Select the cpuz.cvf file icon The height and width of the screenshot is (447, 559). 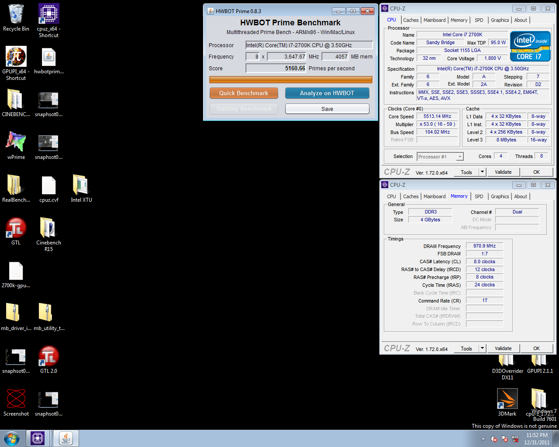pos(48,189)
